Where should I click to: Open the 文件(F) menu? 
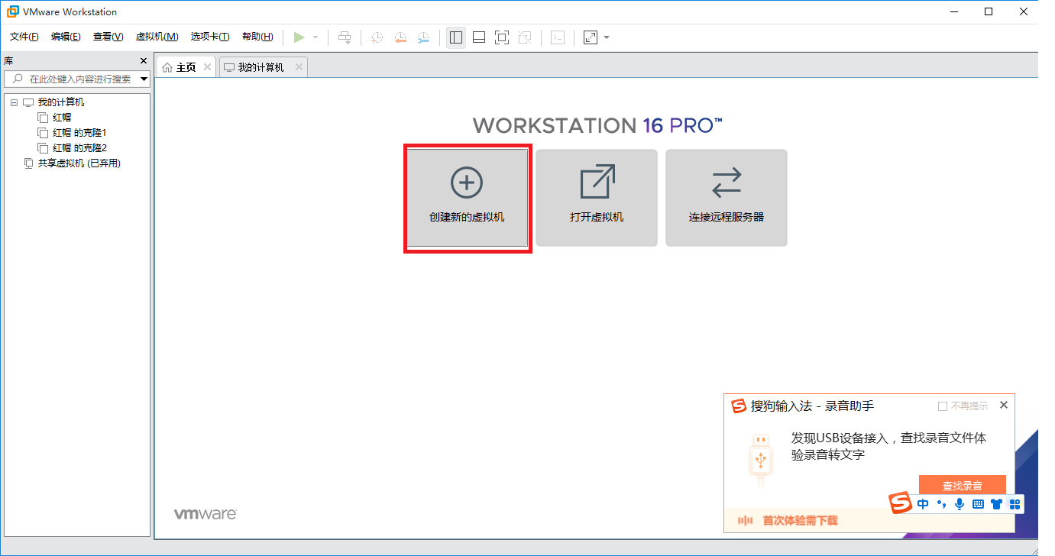pos(24,37)
